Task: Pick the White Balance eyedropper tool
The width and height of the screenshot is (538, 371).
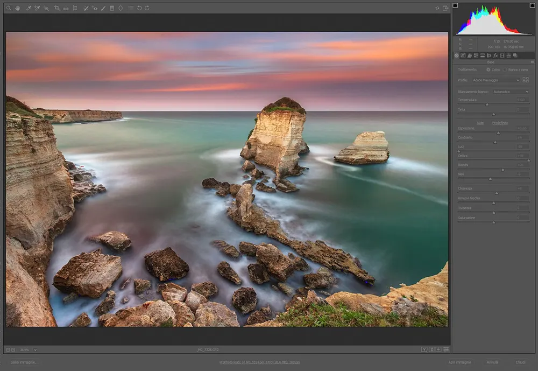Action: [29, 8]
